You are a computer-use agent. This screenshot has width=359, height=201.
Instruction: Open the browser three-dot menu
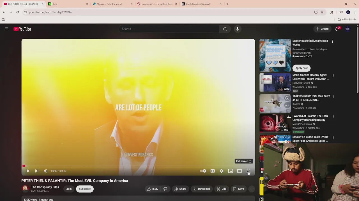pos(355,12)
